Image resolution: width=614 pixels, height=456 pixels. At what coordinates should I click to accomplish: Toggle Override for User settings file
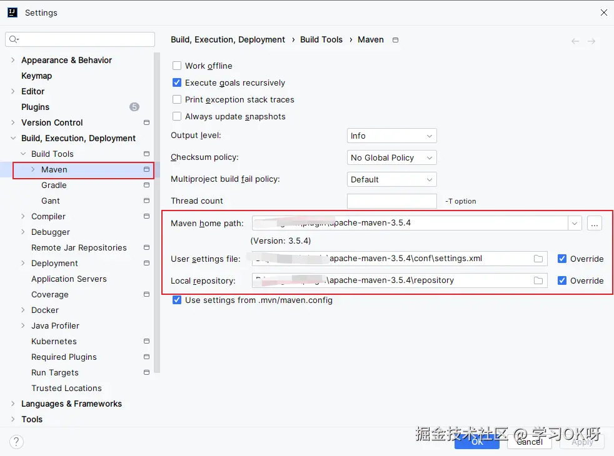(562, 259)
